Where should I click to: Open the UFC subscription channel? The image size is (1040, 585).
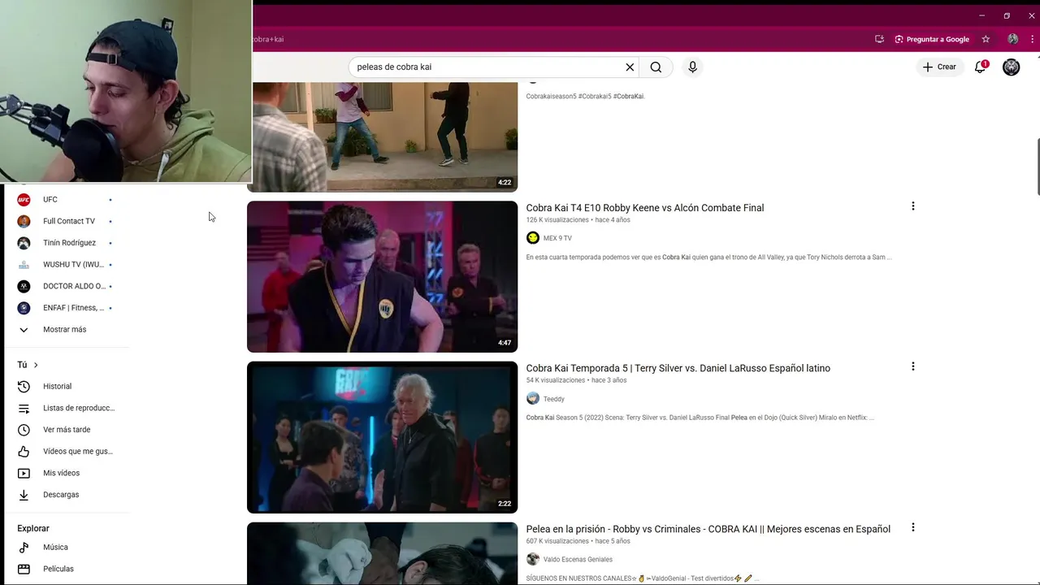point(65,199)
